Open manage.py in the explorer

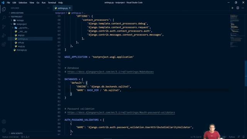pos(22,50)
